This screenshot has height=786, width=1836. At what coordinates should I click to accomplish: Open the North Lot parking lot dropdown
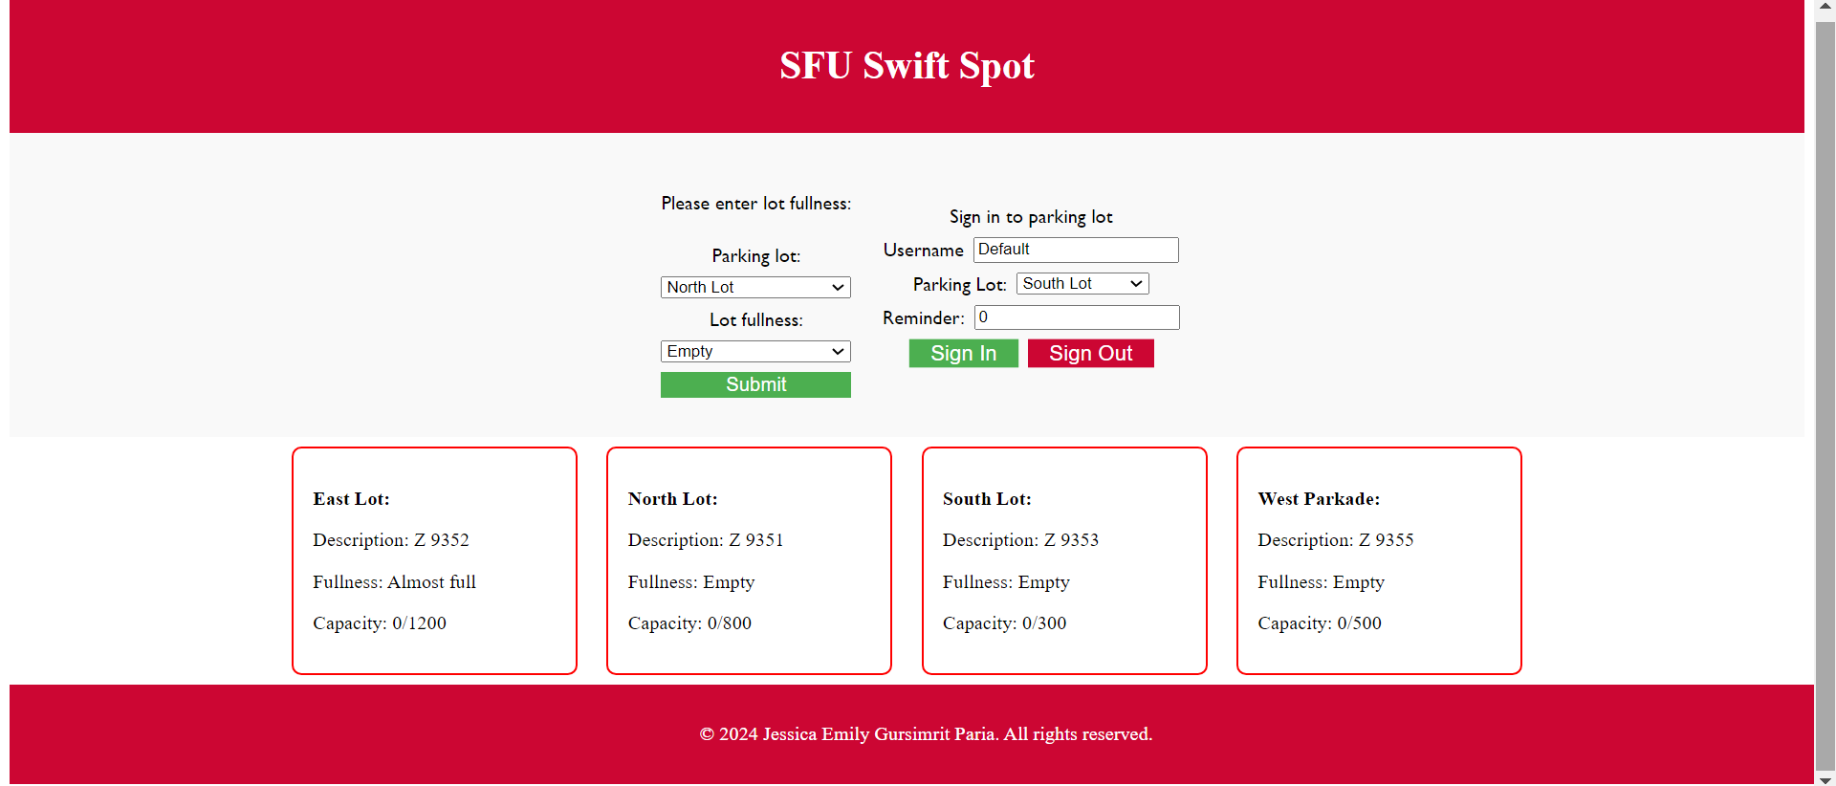pyautogui.click(x=755, y=287)
